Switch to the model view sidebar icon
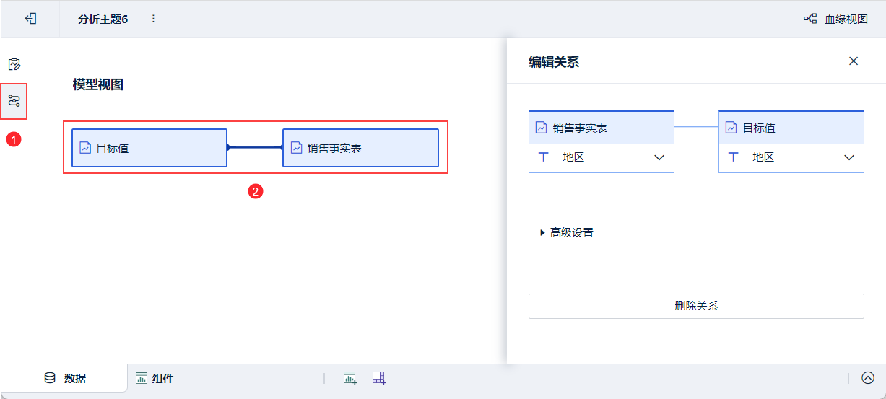The width and height of the screenshot is (886, 399). [14, 101]
